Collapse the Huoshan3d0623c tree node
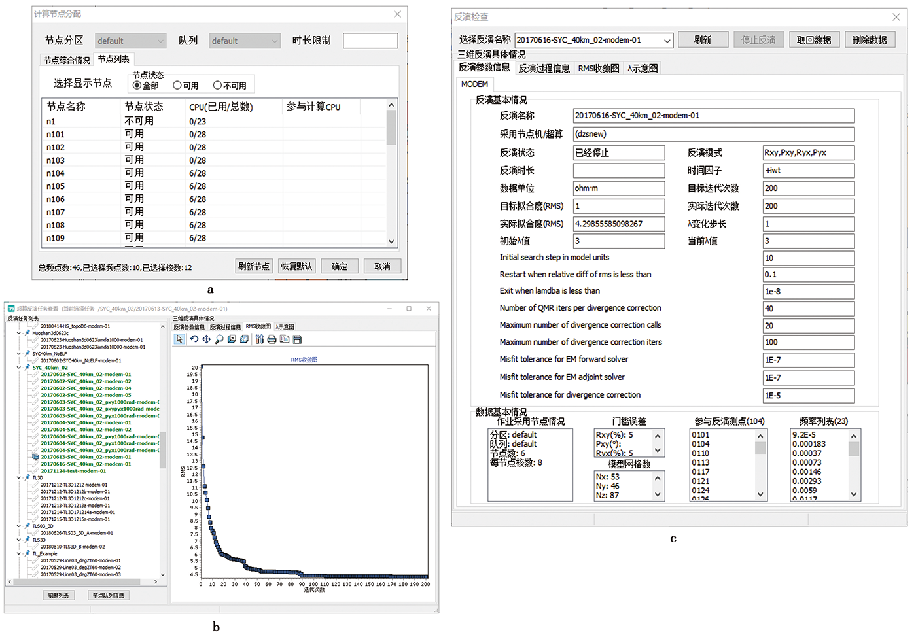 click(19, 333)
